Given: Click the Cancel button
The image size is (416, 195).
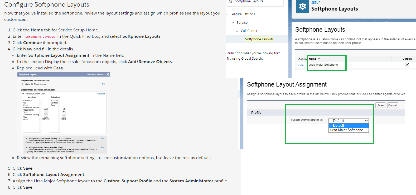Looking at the screenshot, I should click(x=393, y=105).
